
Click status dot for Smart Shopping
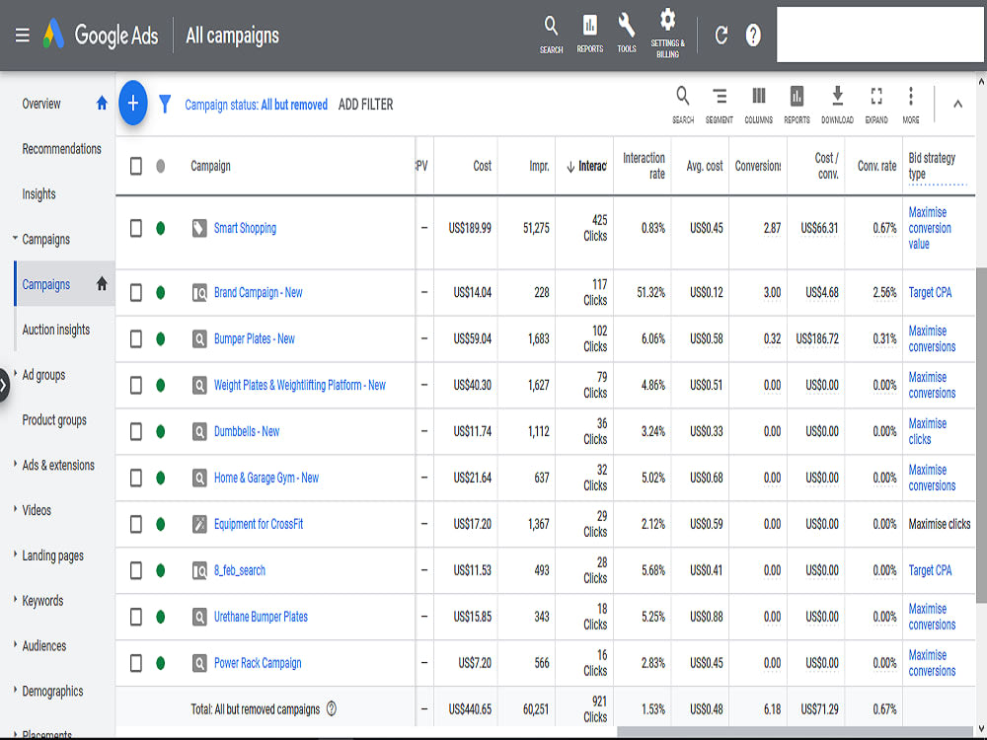coord(161,228)
